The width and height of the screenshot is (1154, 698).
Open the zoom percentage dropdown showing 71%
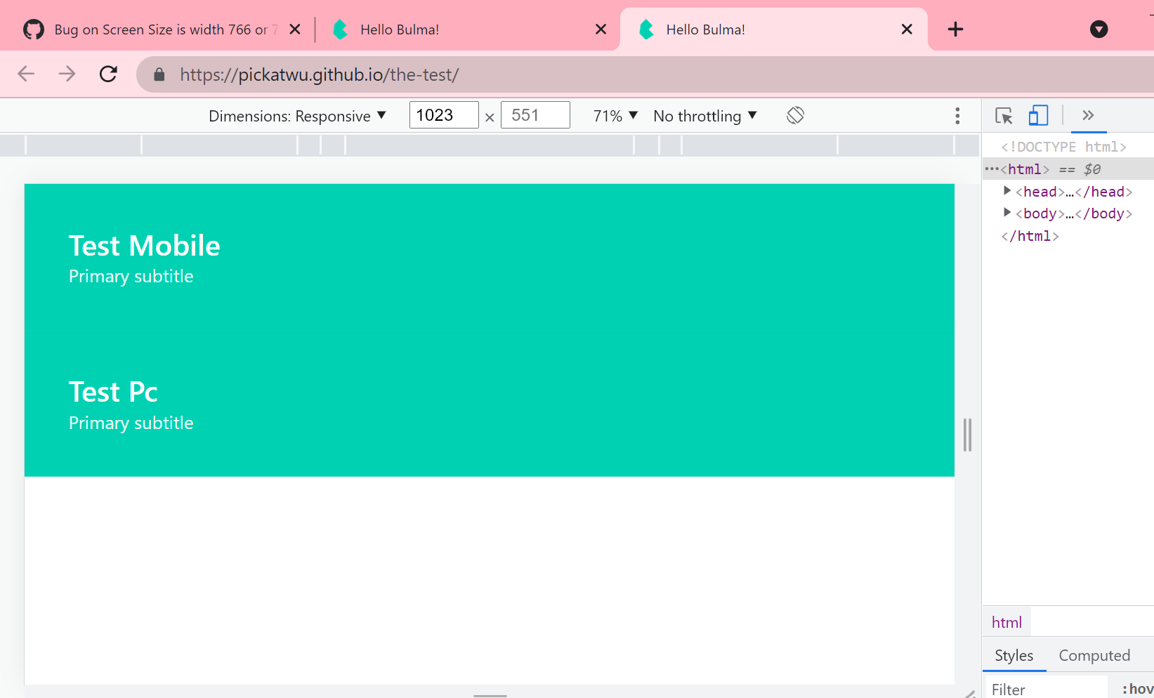614,115
